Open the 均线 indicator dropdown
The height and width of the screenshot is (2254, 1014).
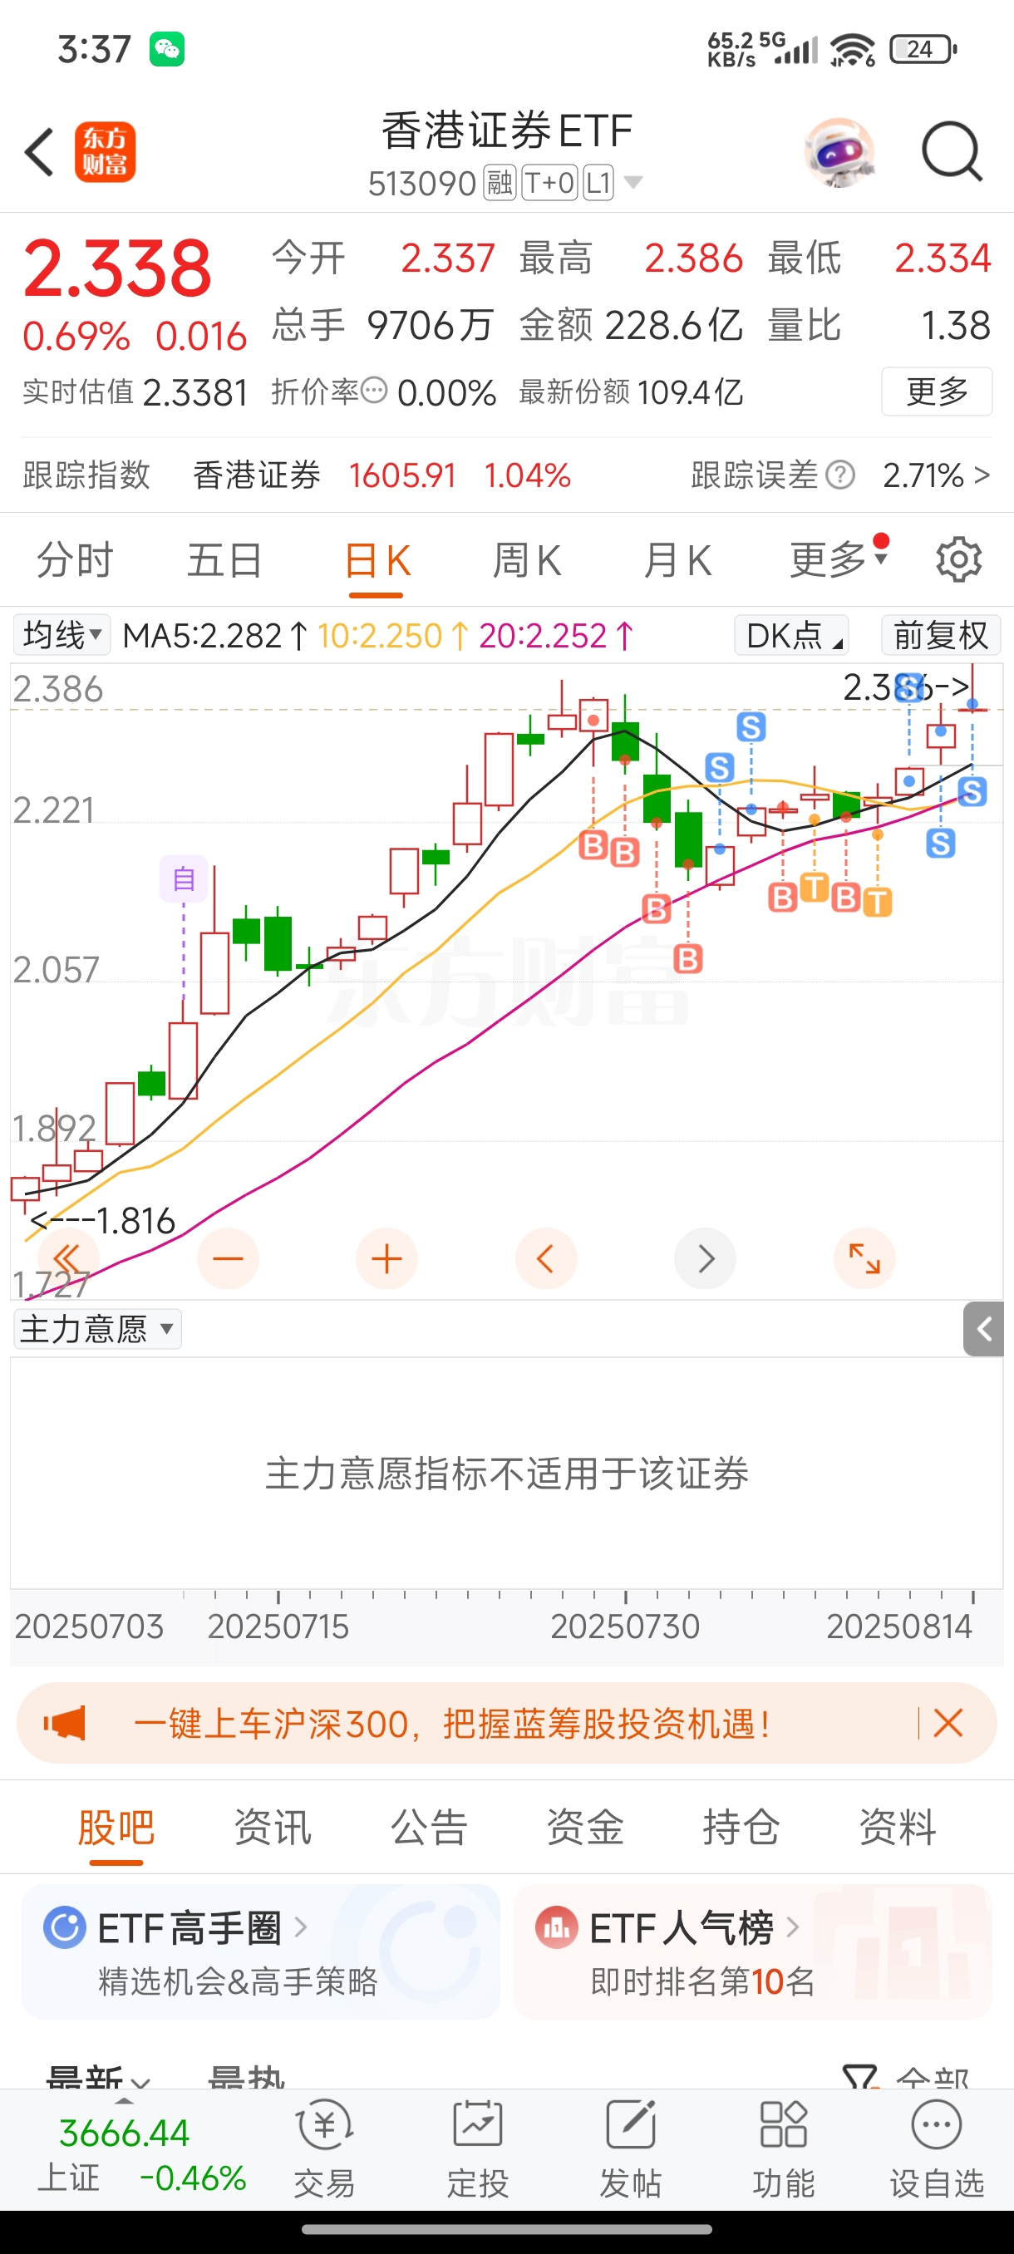click(x=62, y=635)
